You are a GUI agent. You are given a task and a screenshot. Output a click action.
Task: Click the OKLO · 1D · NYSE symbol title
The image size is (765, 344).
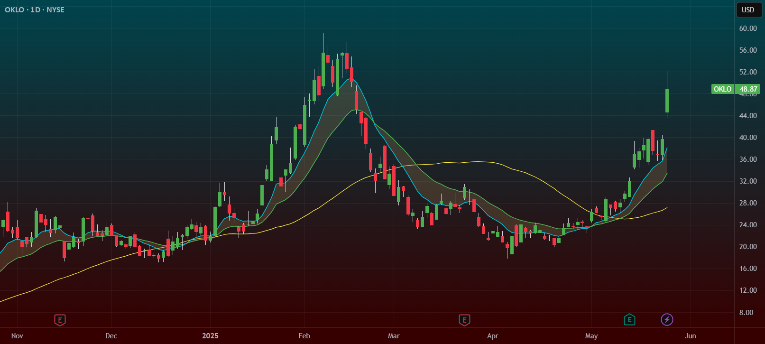[x=35, y=10]
